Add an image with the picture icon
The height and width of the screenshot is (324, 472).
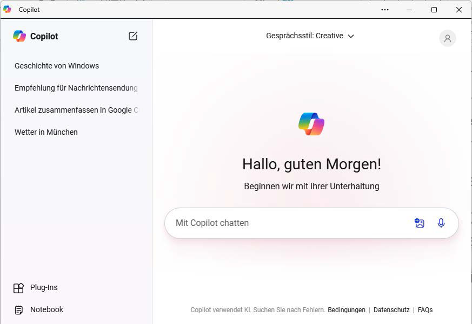coord(420,223)
